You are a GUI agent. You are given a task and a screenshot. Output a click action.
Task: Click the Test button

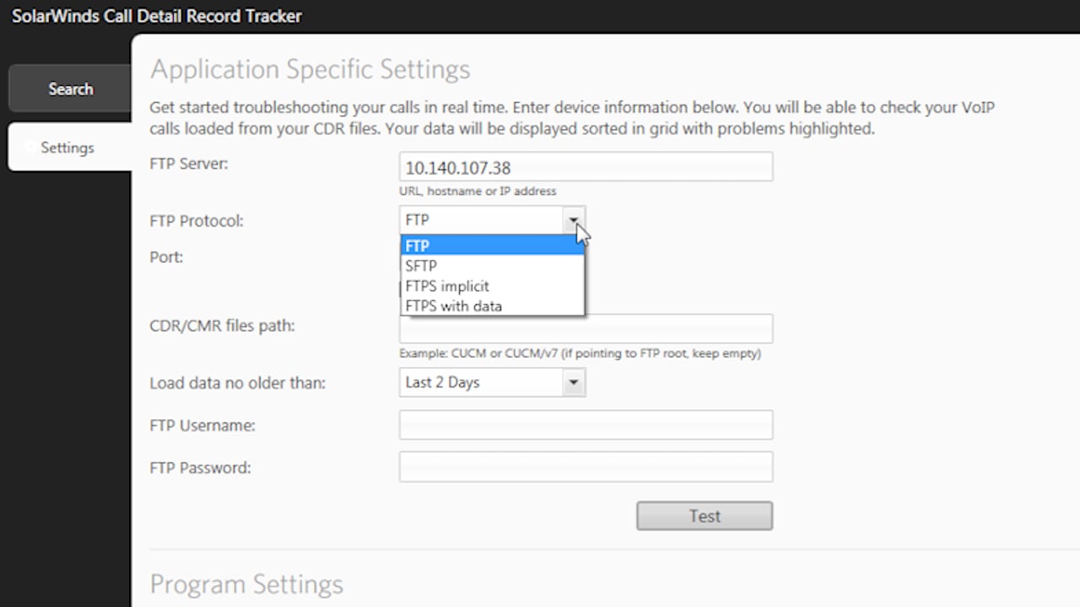(x=705, y=516)
